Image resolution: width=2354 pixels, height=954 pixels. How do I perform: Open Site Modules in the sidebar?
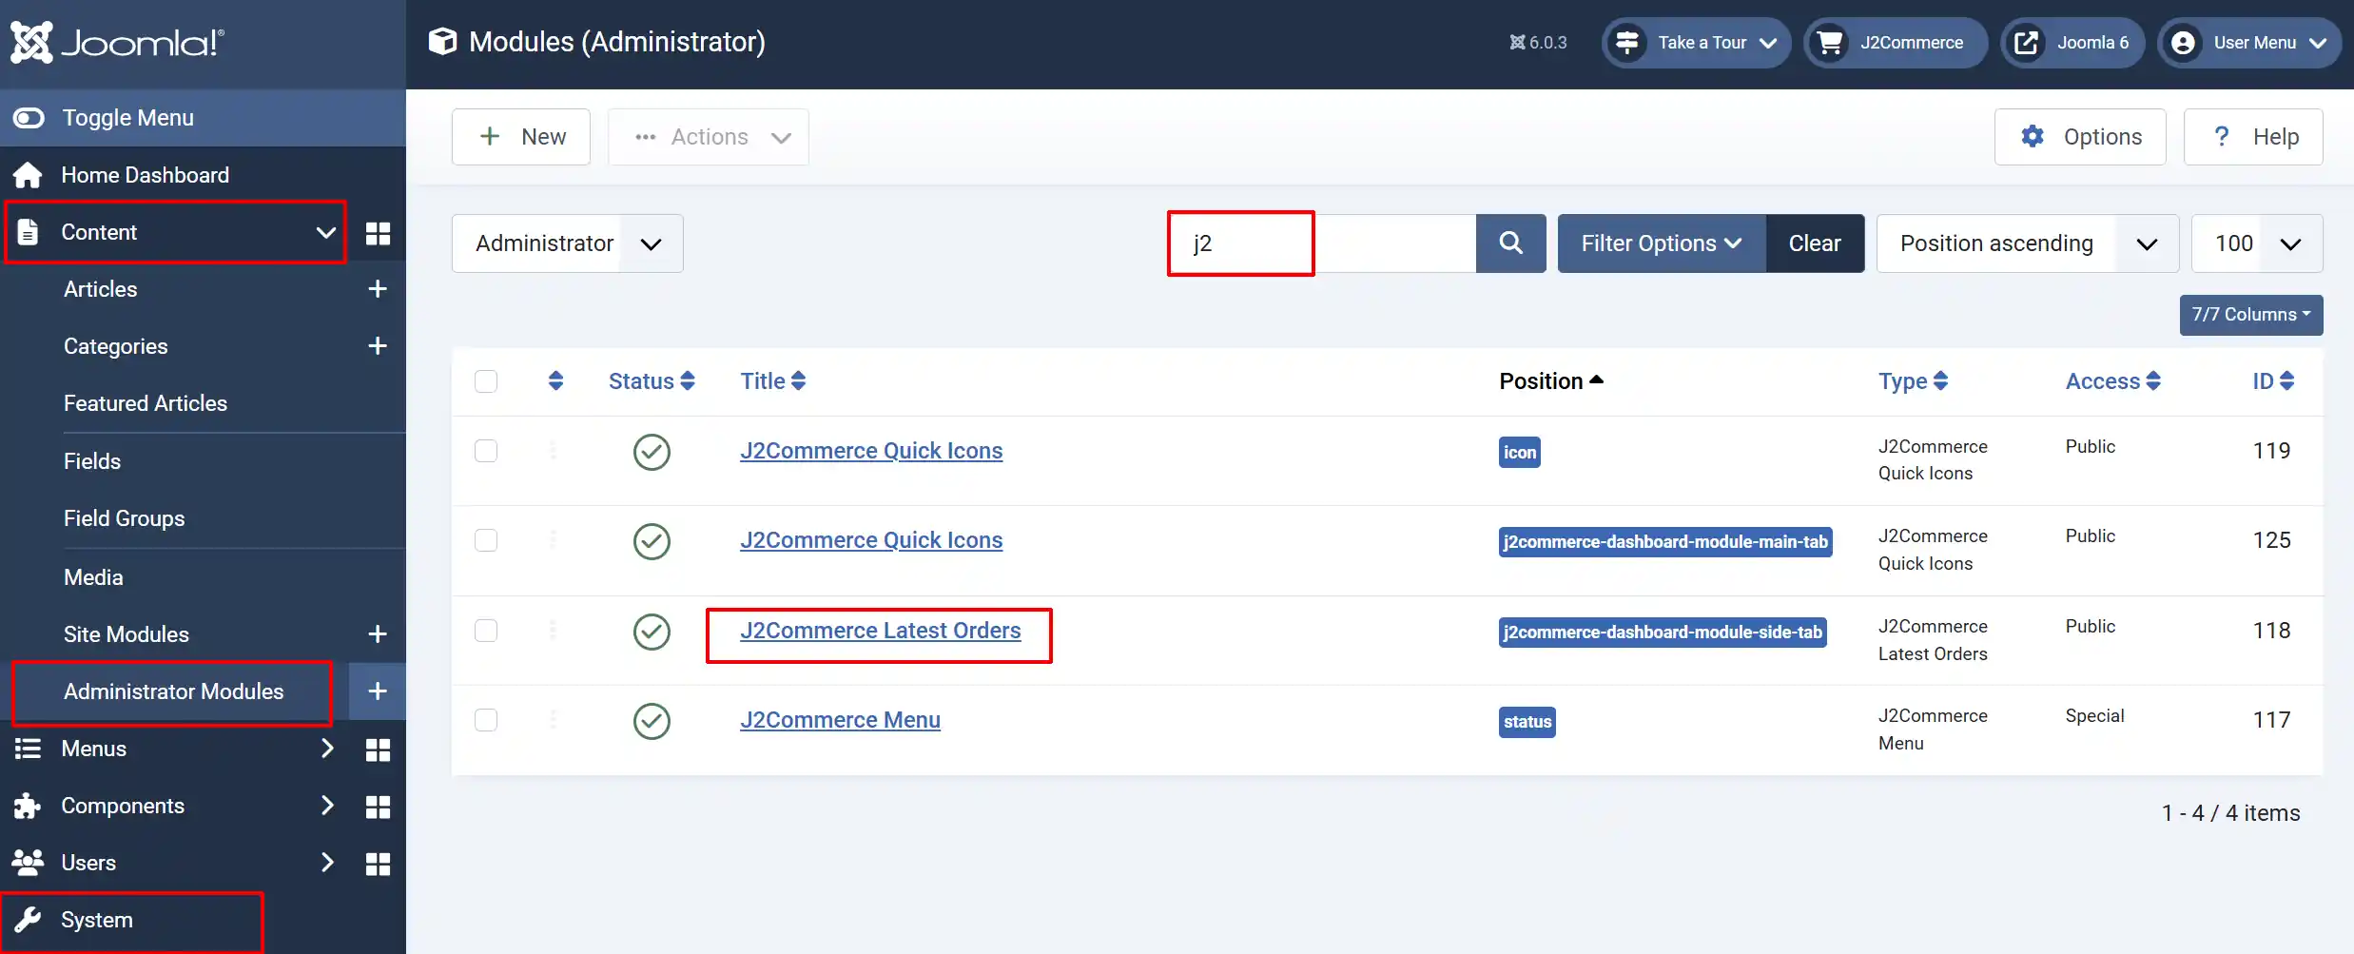[126, 634]
